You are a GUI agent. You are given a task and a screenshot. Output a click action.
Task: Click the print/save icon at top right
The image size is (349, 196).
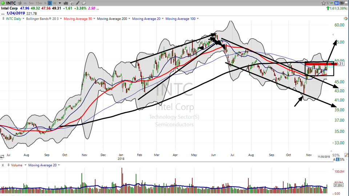(x=346, y=3)
